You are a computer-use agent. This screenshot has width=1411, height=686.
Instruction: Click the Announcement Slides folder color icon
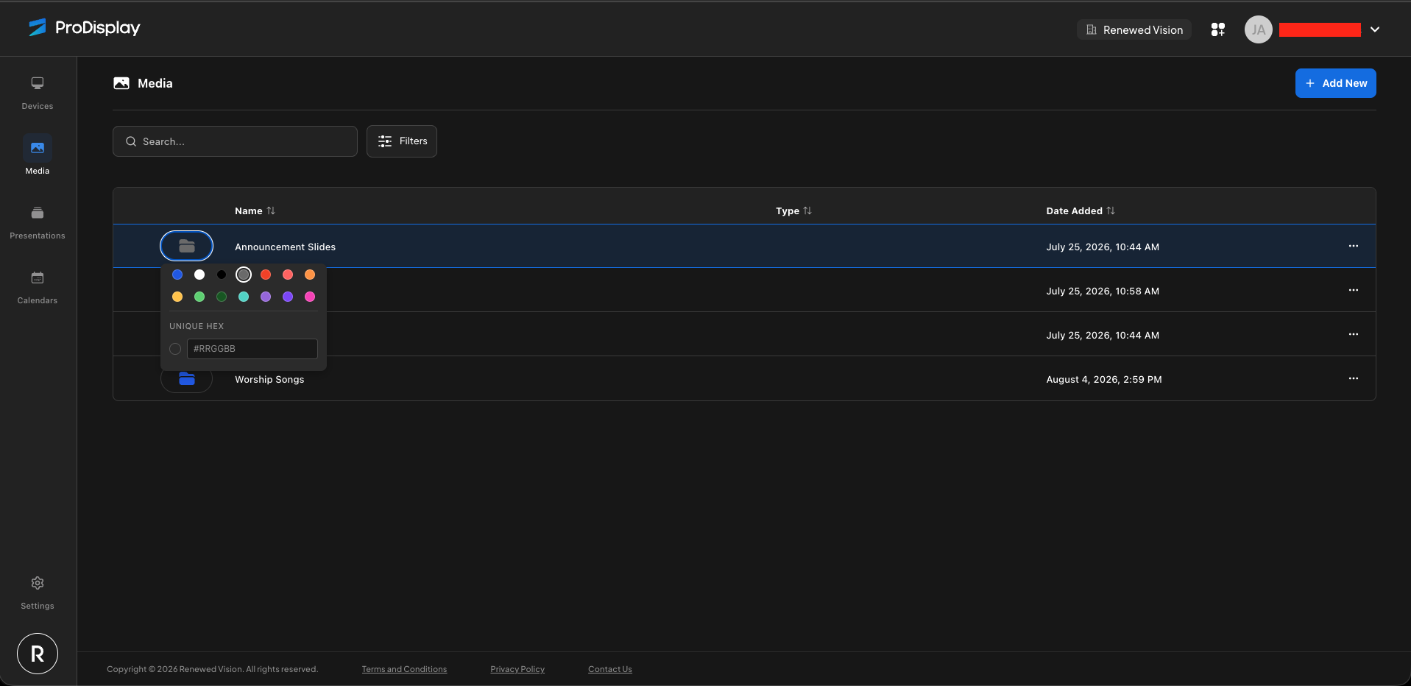187,246
